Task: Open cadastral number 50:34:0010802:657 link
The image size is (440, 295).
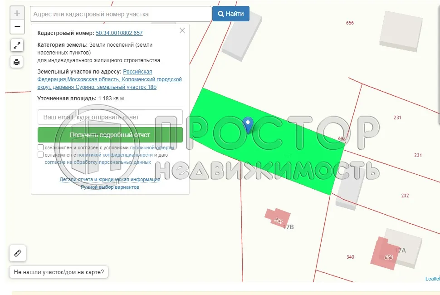Action: pos(119,33)
